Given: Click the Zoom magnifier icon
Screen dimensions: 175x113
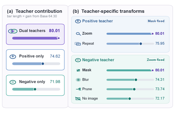Looking at the screenshot, I should 78,34.
